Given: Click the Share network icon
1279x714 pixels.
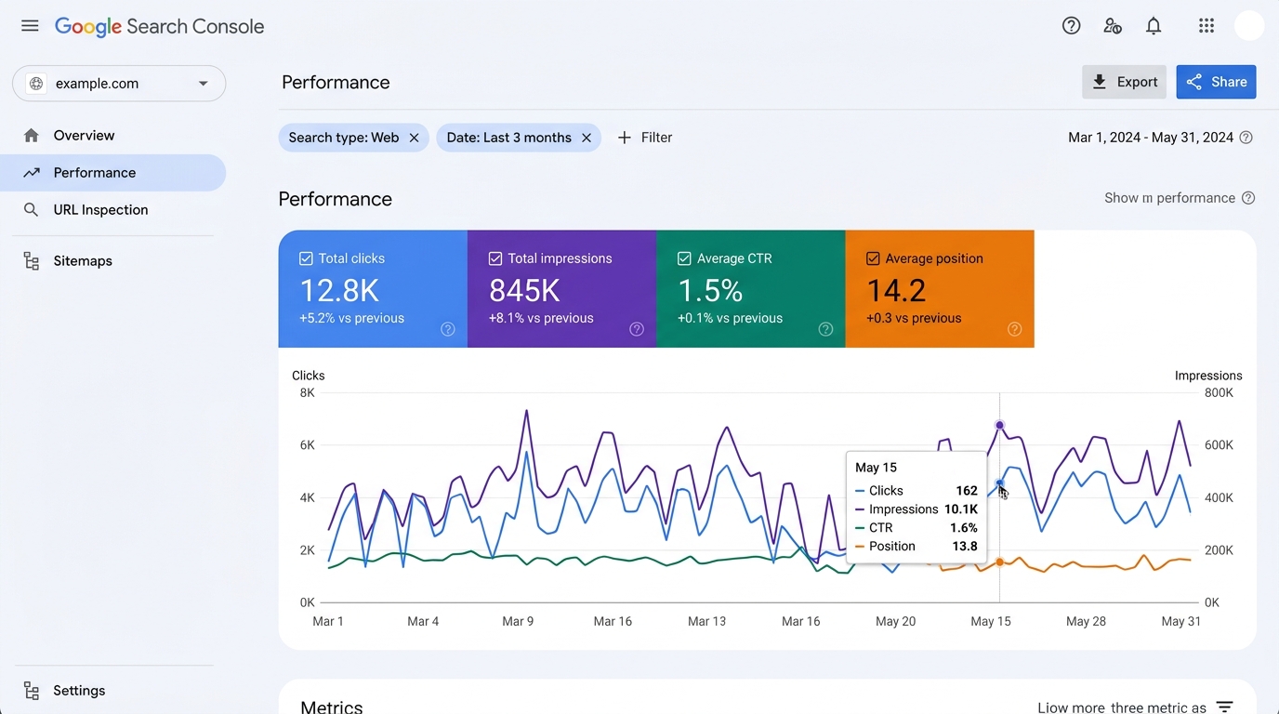Looking at the screenshot, I should (x=1194, y=82).
